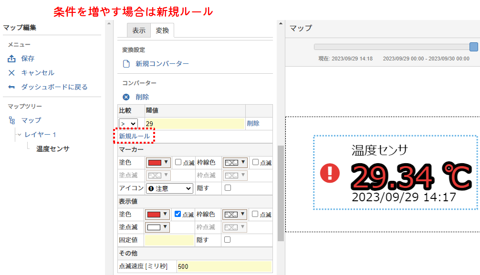Click the map tree hierarchy icon
The height and width of the screenshot is (275, 480).
12,120
